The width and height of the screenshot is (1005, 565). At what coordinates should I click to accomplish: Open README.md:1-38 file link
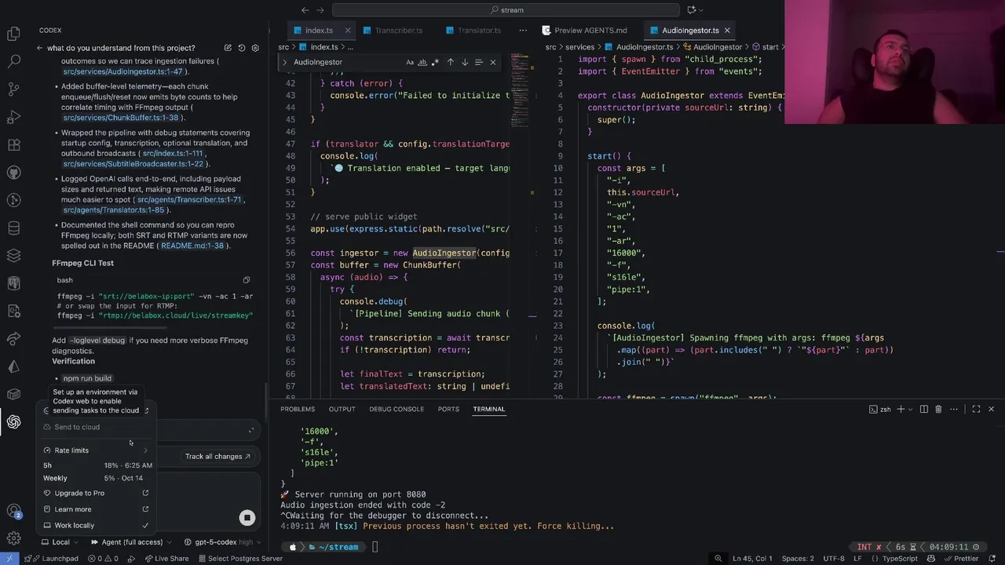click(192, 246)
